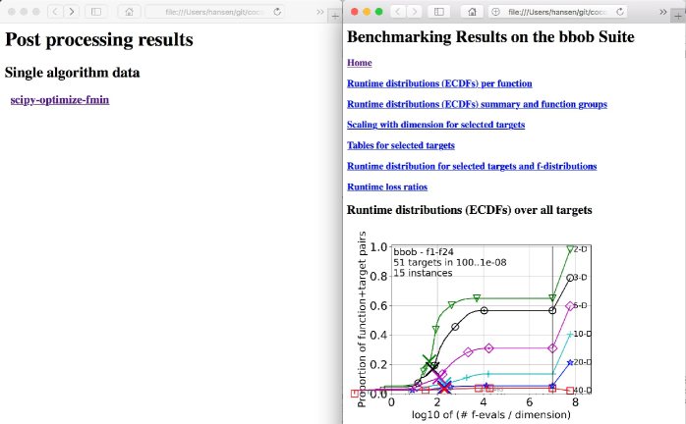The width and height of the screenshot is (686, 424).
Task: Click the home icon in the left browser window
Action: 127,11
